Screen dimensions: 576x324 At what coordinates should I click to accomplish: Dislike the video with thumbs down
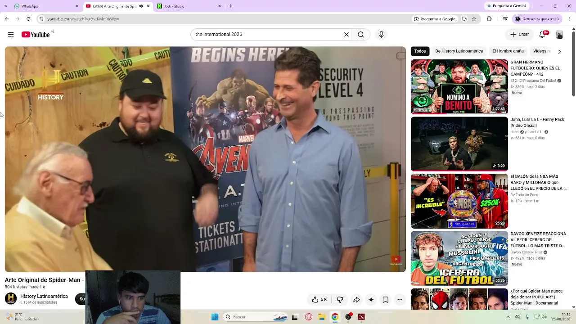[x=340, y=300]
